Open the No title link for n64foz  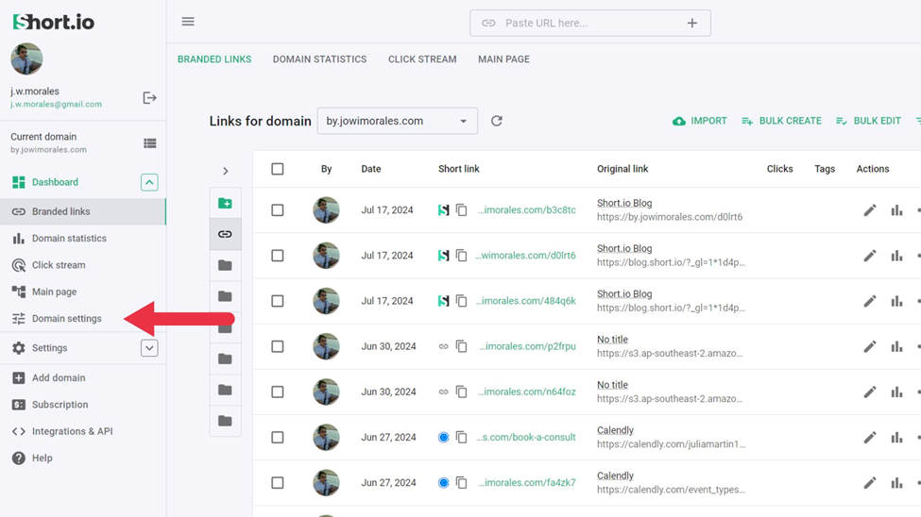pos(612,385)
